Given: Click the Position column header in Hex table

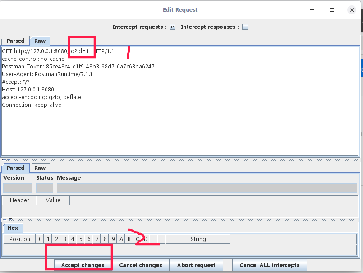Looking at the screenshot, I should pos(19,239).
